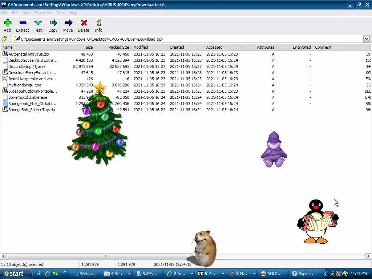
Task: Expand the address bar path dropdown
Action: coord(366,39)
